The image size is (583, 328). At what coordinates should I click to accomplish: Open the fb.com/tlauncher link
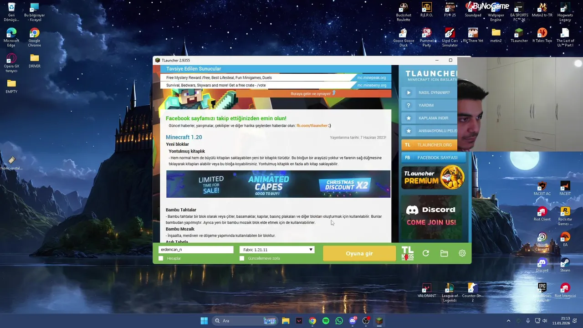coord(312,126)
